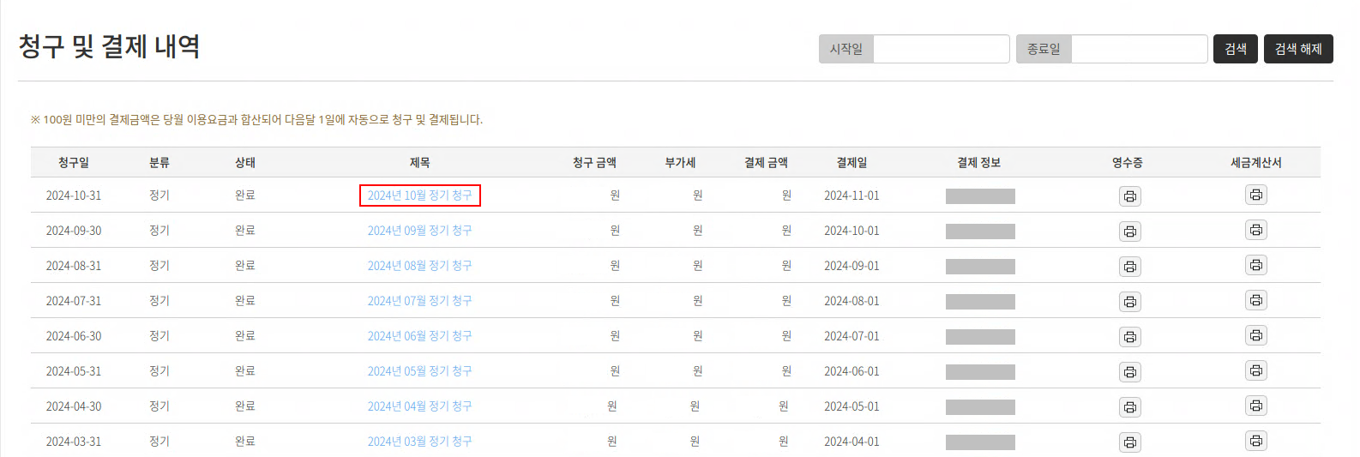Image resolution: width=1360 pixels, height=457 pixels.
Task: Click payment date 2024-04-01 cell
Action: coord(852,442)
